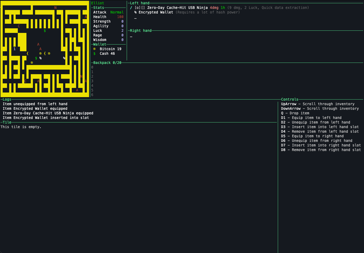Target the lowest red A enemy on the map

pyautogui.click(x=77, y=90)
